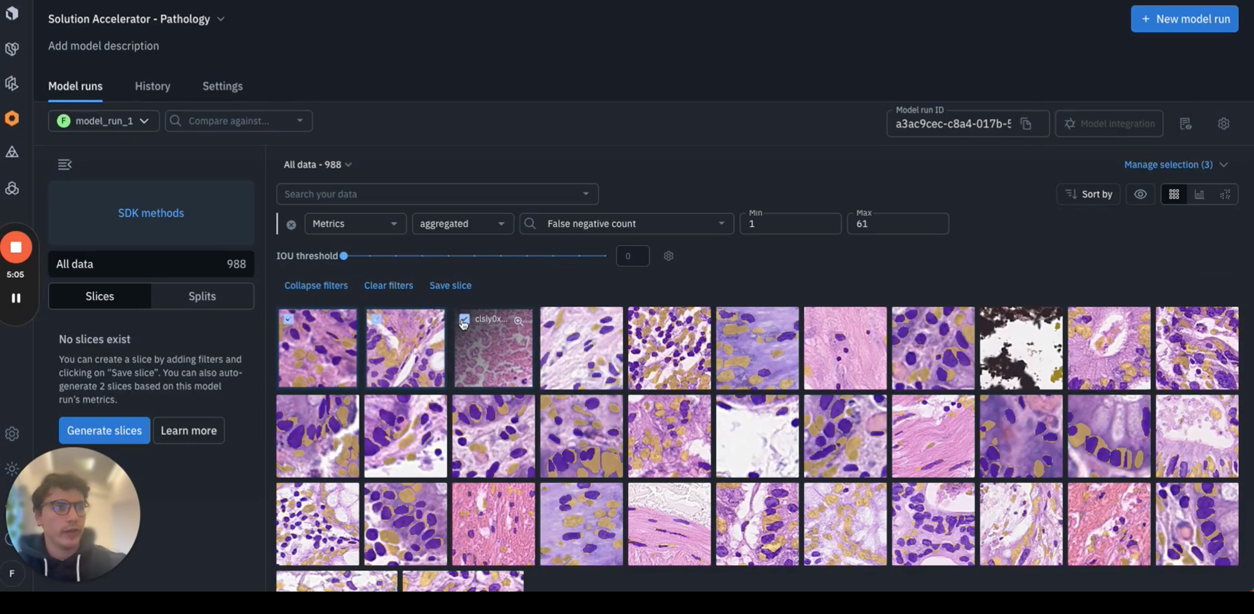The width and height of the screenshot is (1254, 614).
Task: Click the IOU threshold number box
Action: click(633, 256)
